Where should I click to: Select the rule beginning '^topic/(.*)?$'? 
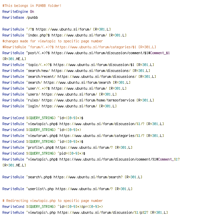(x=78, y=65)
